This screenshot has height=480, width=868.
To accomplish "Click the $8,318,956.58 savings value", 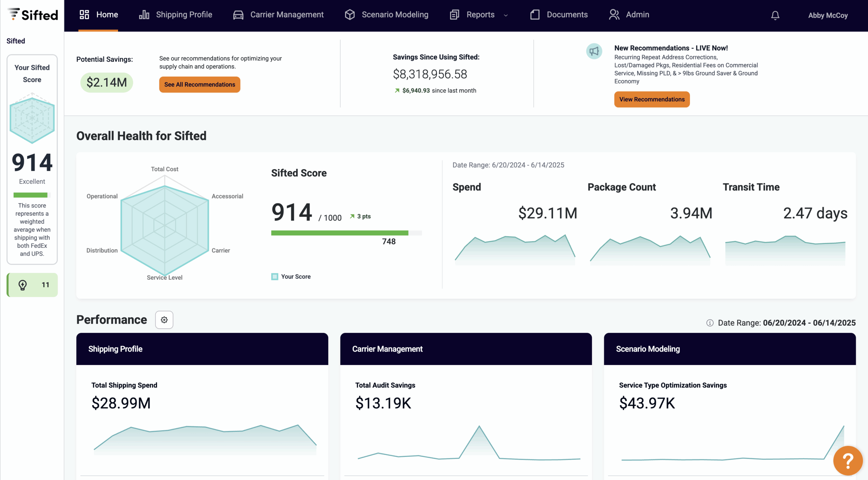I will pyautogui.click(x=430, y=74).
